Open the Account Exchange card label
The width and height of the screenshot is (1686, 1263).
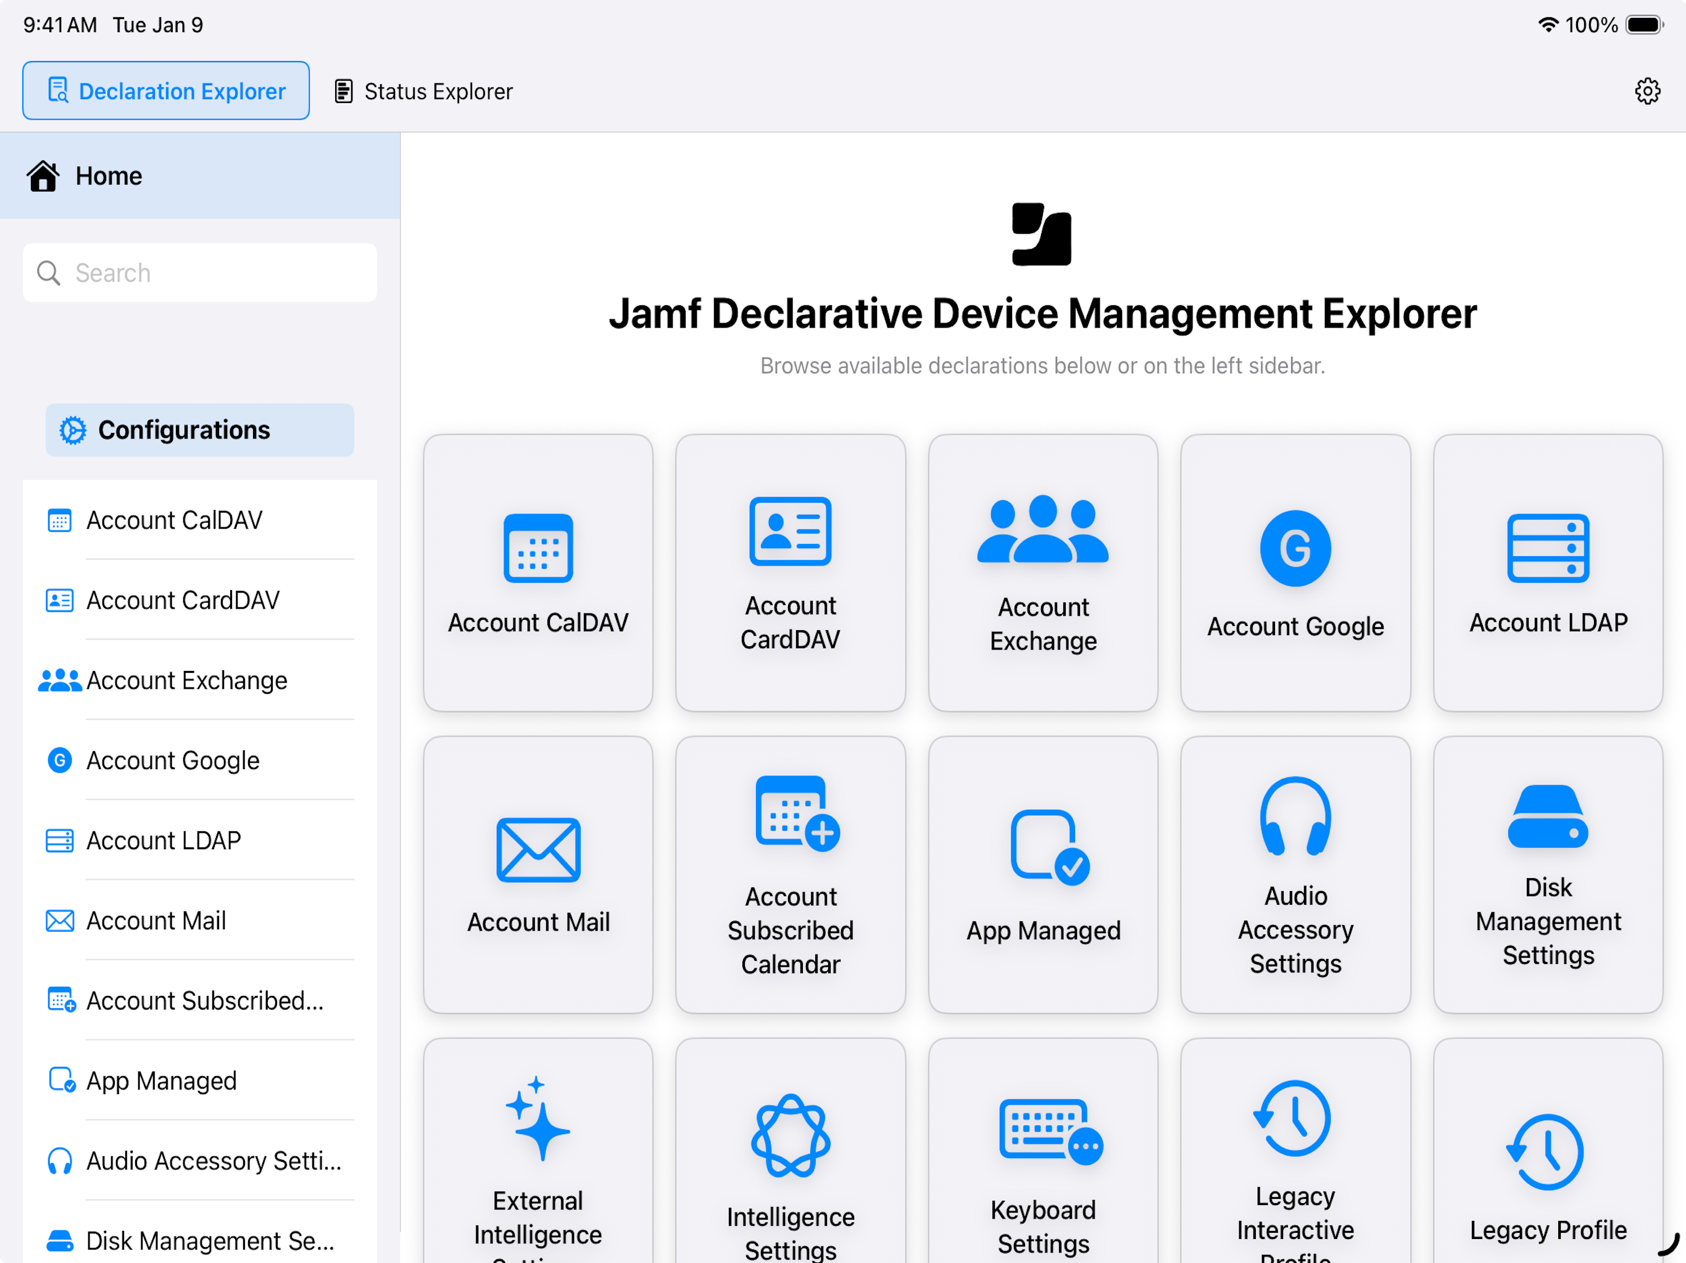tap(1043, 624)
